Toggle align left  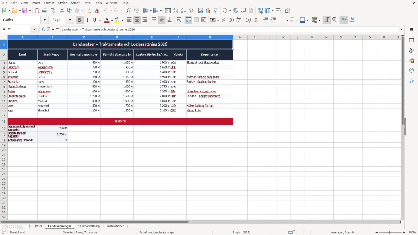(x=129, y=20)
